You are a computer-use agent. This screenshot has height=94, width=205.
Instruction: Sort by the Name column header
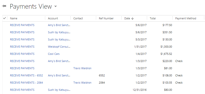[x=13, y=18]
